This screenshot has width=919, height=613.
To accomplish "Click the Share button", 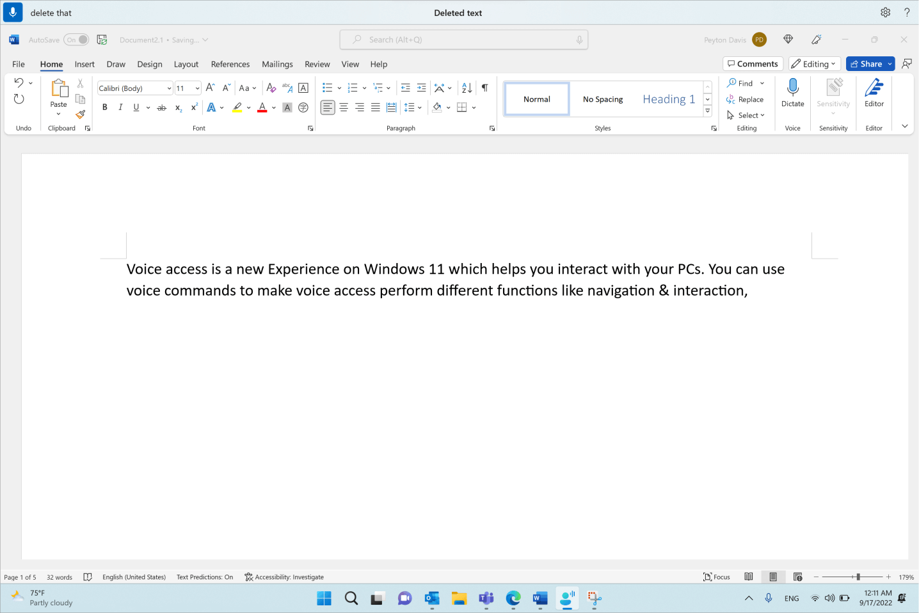I will (868, 63).
